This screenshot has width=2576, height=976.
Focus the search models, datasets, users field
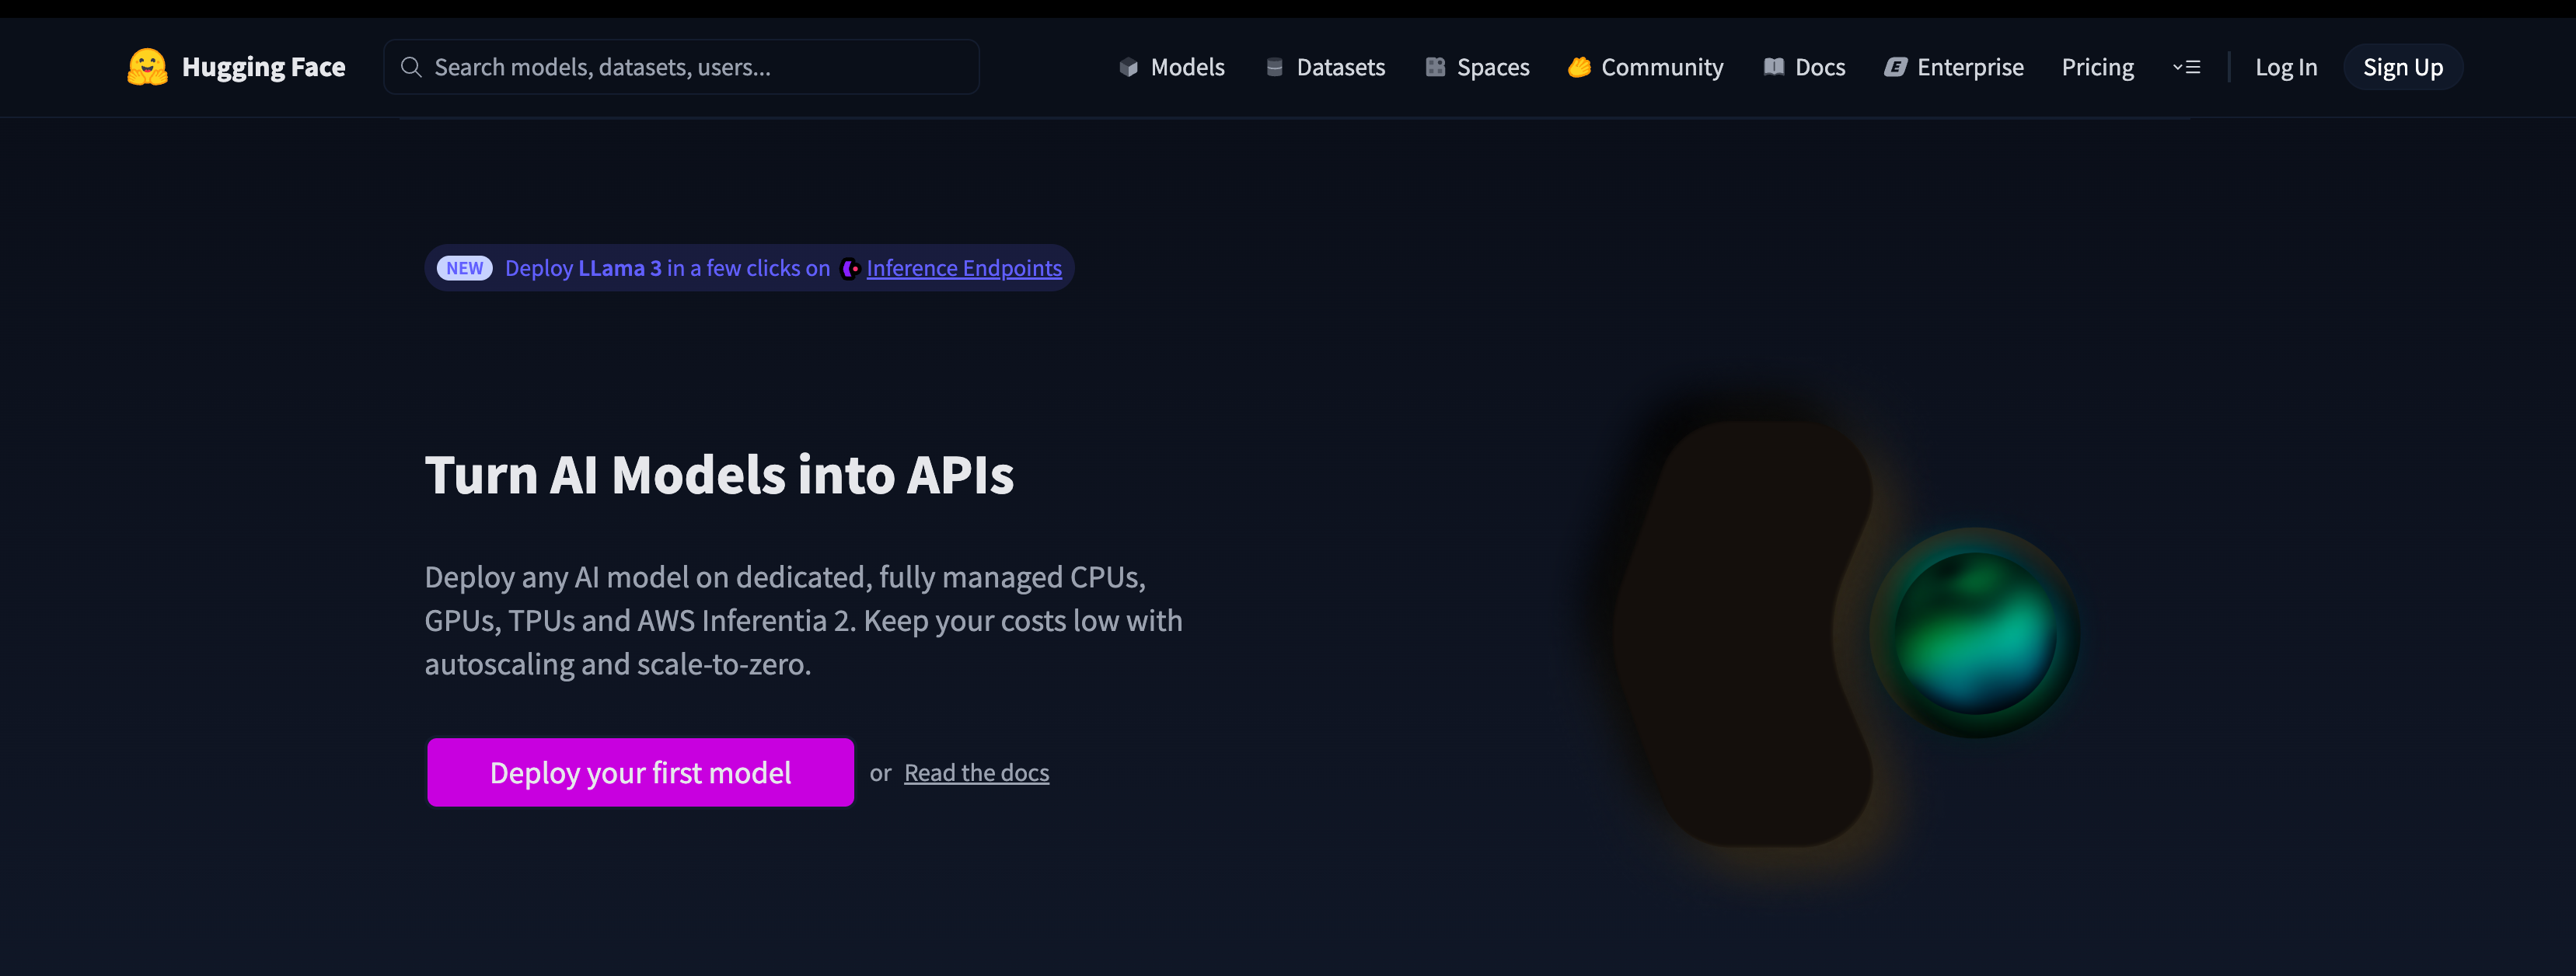click(681, 67)
